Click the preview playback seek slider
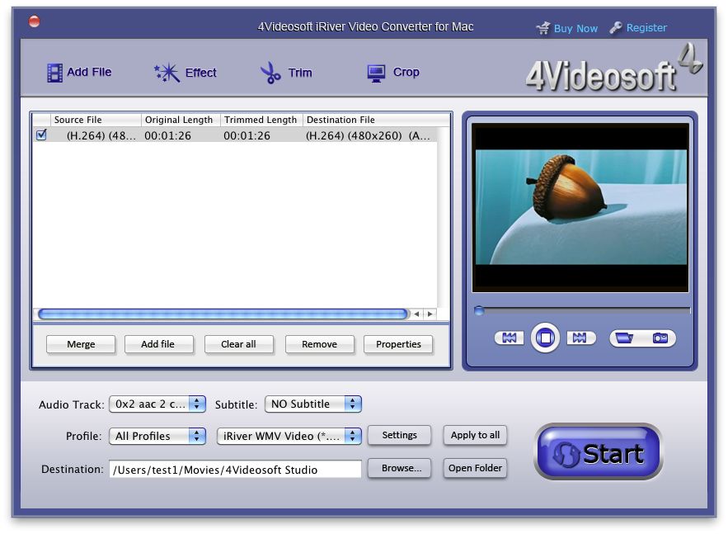 tap(583, 310)
